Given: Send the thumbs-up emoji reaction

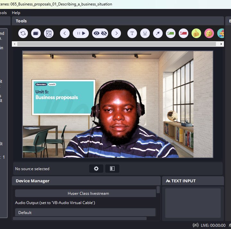Looking at the screenshot, I should (196, 33).
